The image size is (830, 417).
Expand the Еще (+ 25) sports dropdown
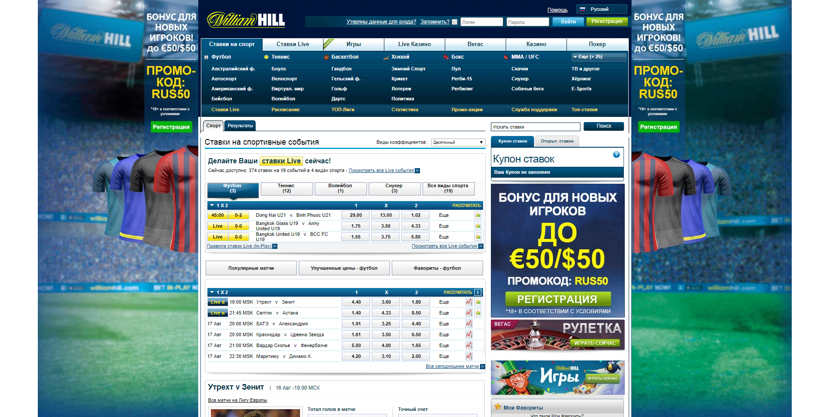click(x=599, y=57)
